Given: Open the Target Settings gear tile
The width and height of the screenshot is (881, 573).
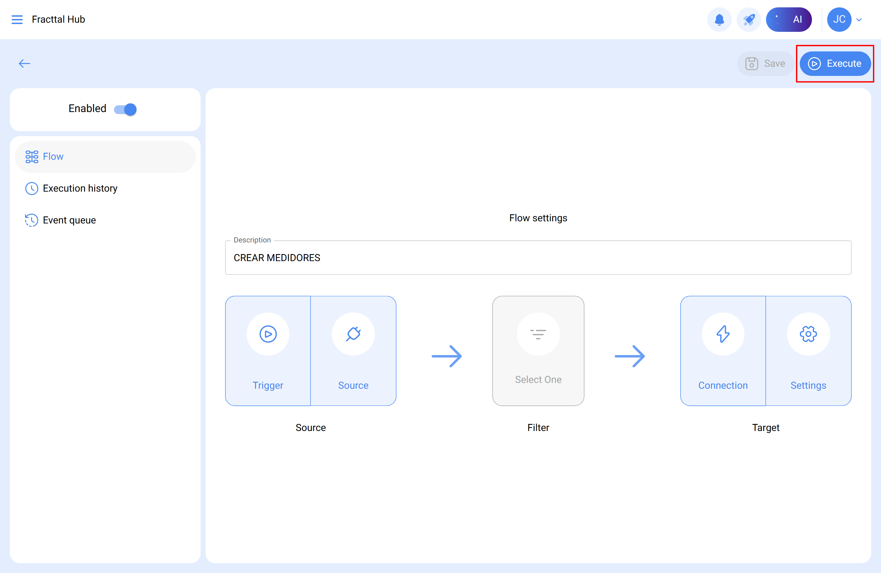Looking at the screenshot, I should coord(808,350).
